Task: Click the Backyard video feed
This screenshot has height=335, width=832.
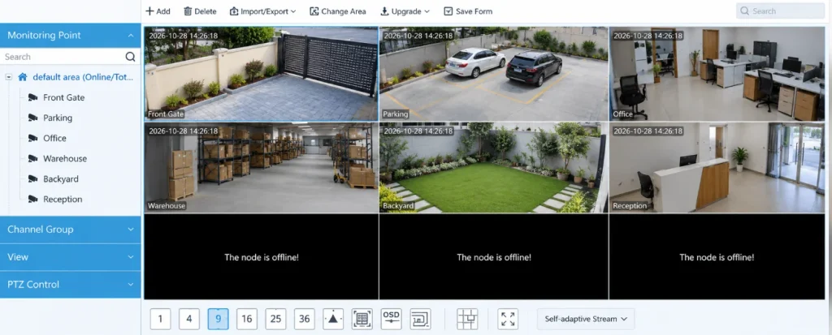Action: (493, 167)
